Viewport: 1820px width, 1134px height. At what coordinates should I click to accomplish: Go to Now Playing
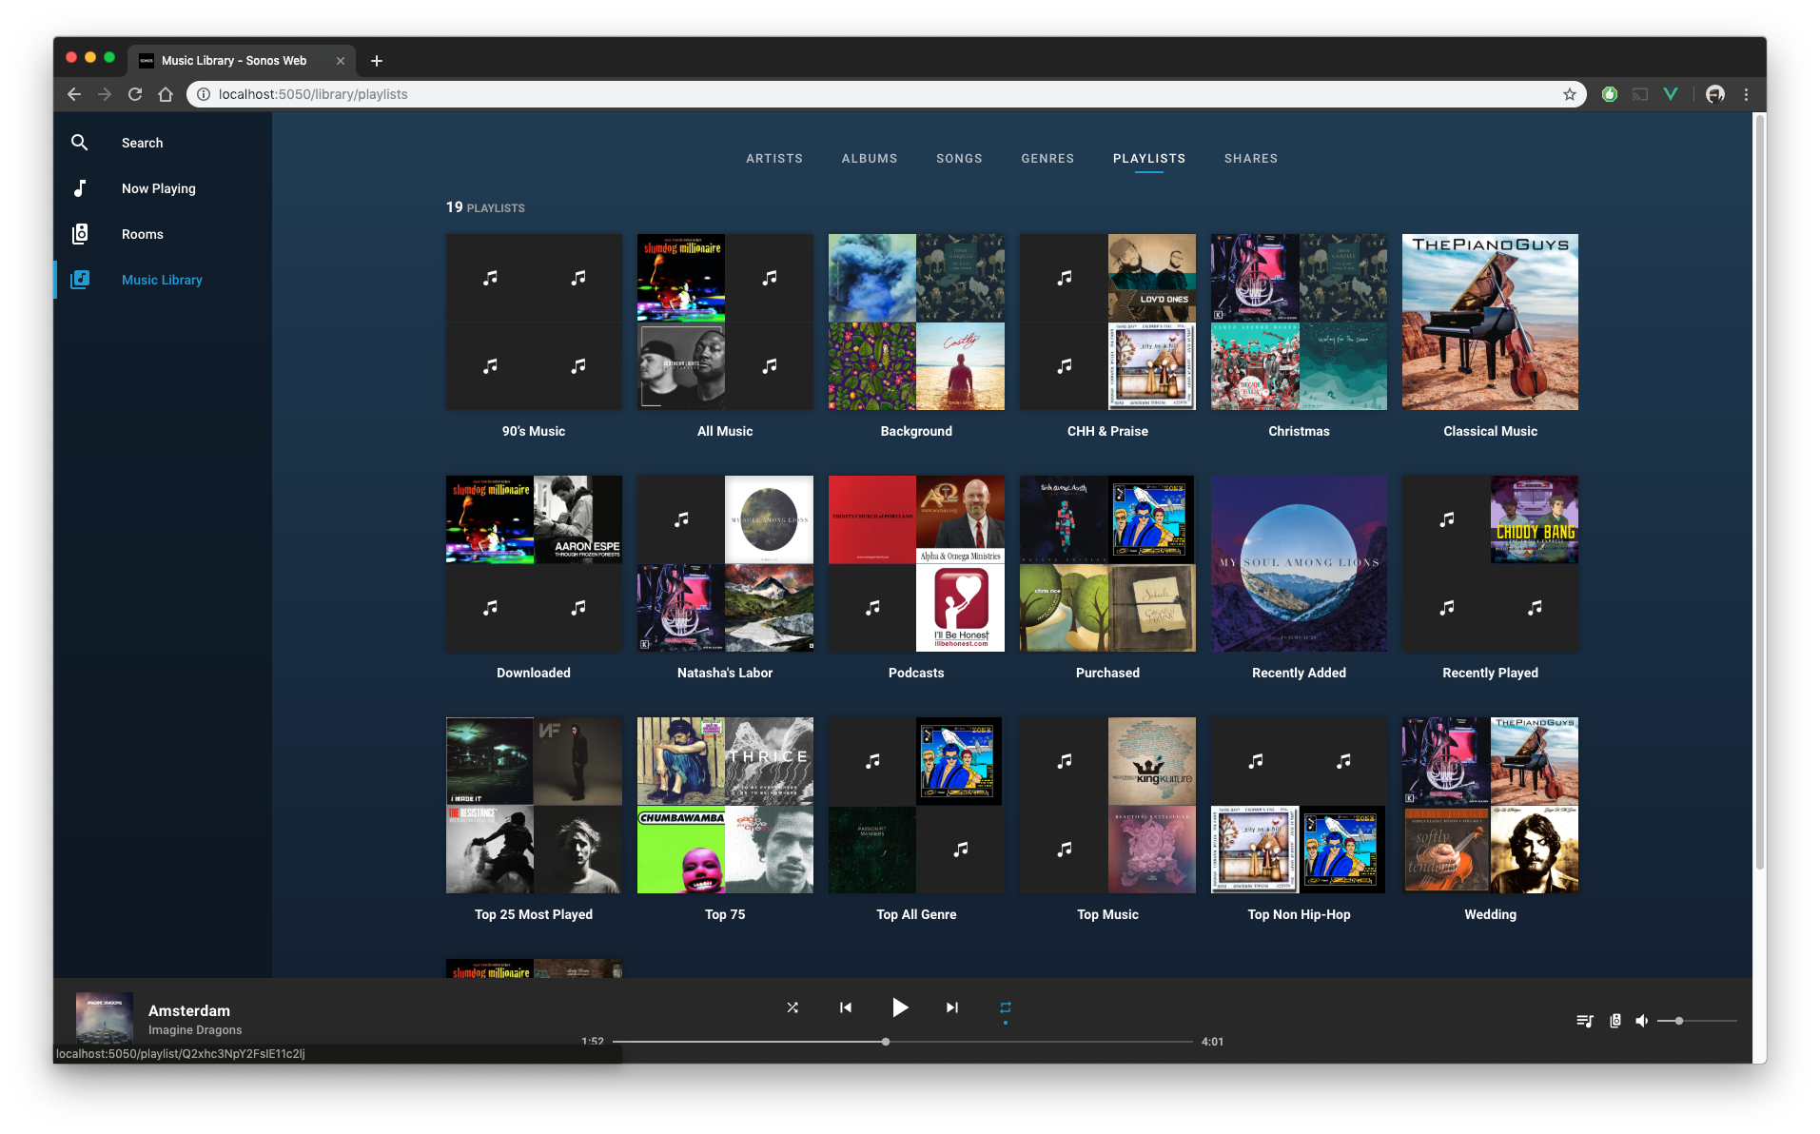(x=159, y=188)
